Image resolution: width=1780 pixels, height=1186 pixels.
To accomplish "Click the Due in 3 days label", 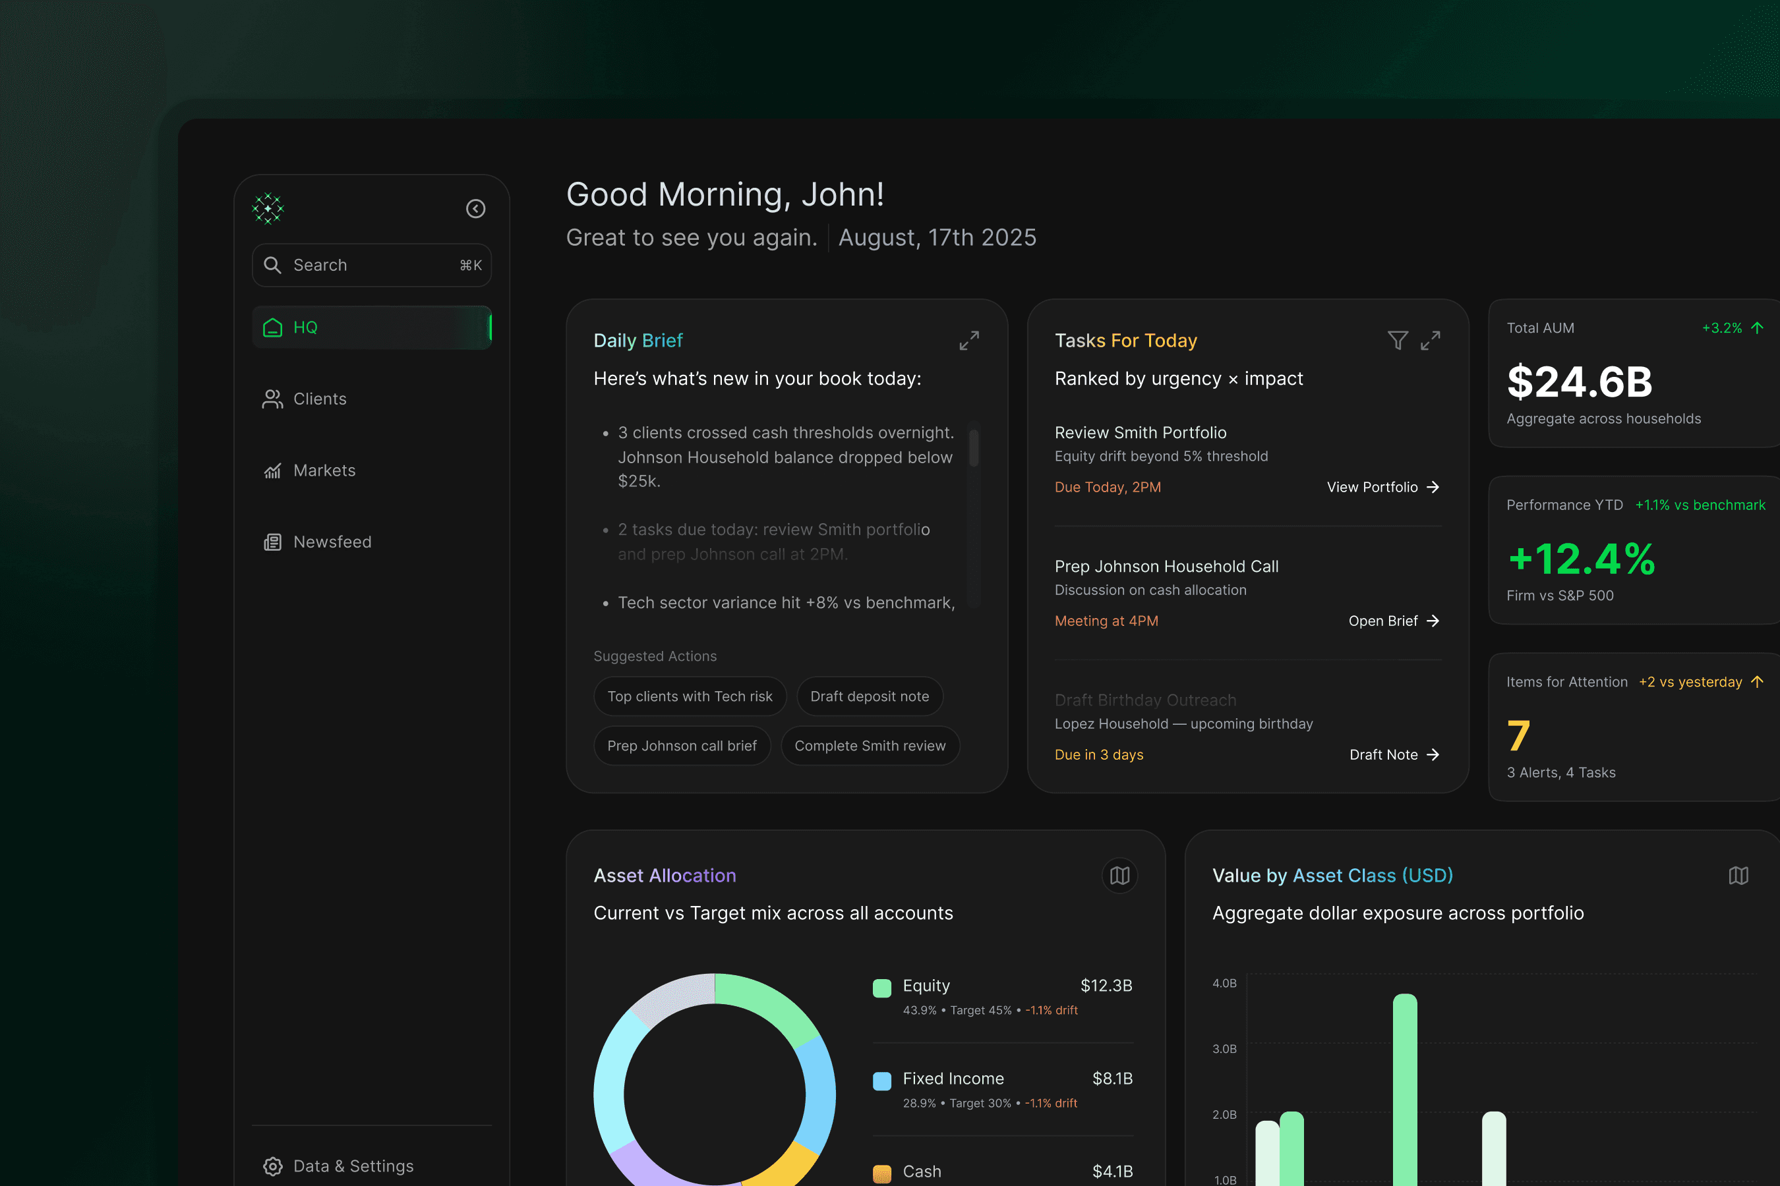I will coord(1099,755).
